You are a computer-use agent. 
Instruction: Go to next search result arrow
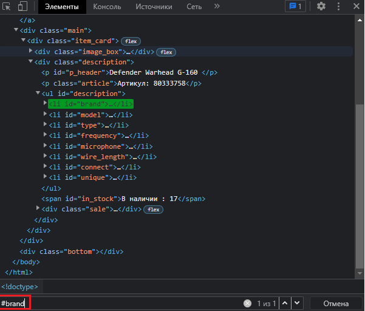[296, 303]
